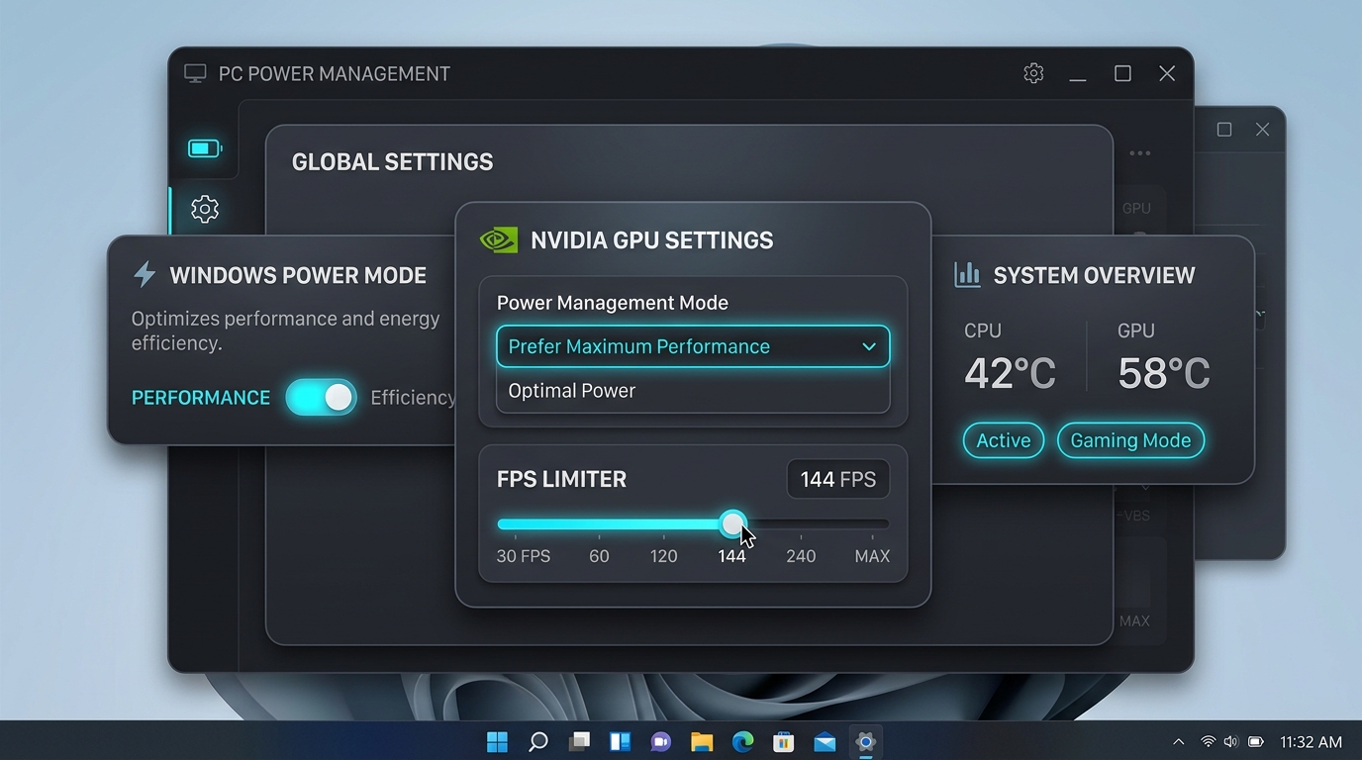Click the dropdown chevron beside Prefer Maximum Performance
Viewport: 1362px width, 760px height.
tap(869, 346)
